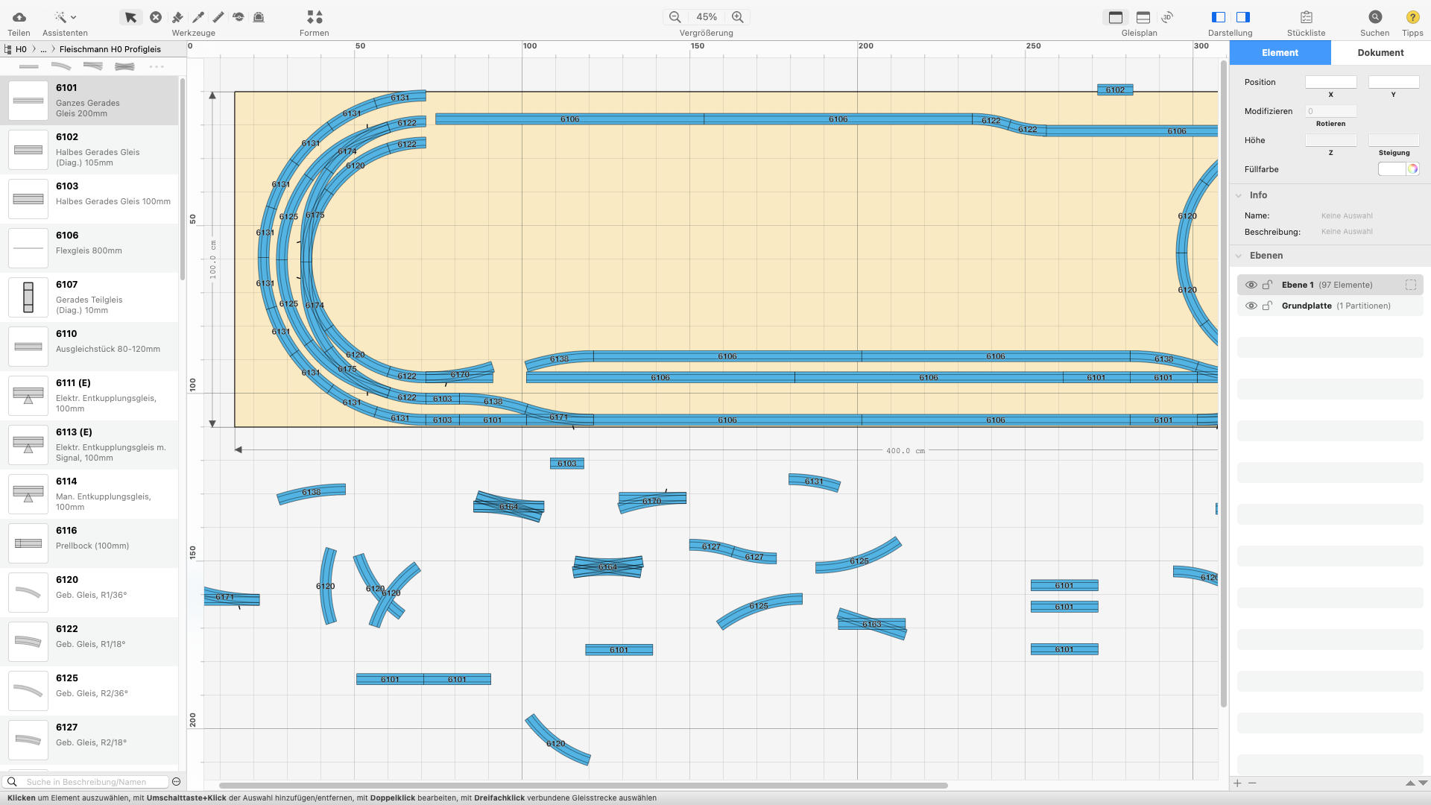Zoom in with the magnifier plus
The height and width of the screenshot is (805, 1431).
[737, 17]
